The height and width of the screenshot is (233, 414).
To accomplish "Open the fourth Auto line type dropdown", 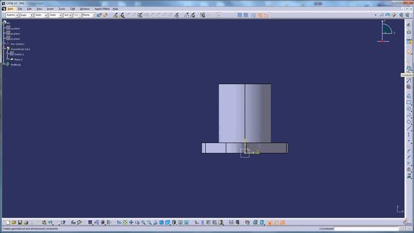I will [x=55, y=15].
